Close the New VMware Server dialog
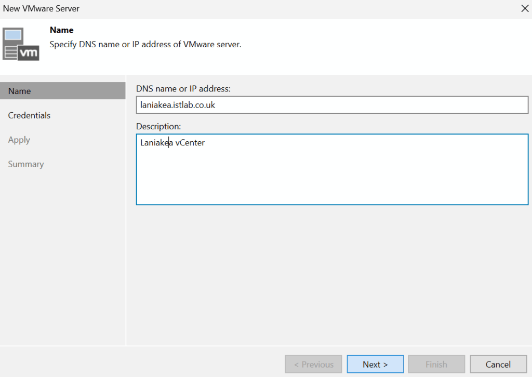This screenshot has width=532, height=377. tap(525, 8)
